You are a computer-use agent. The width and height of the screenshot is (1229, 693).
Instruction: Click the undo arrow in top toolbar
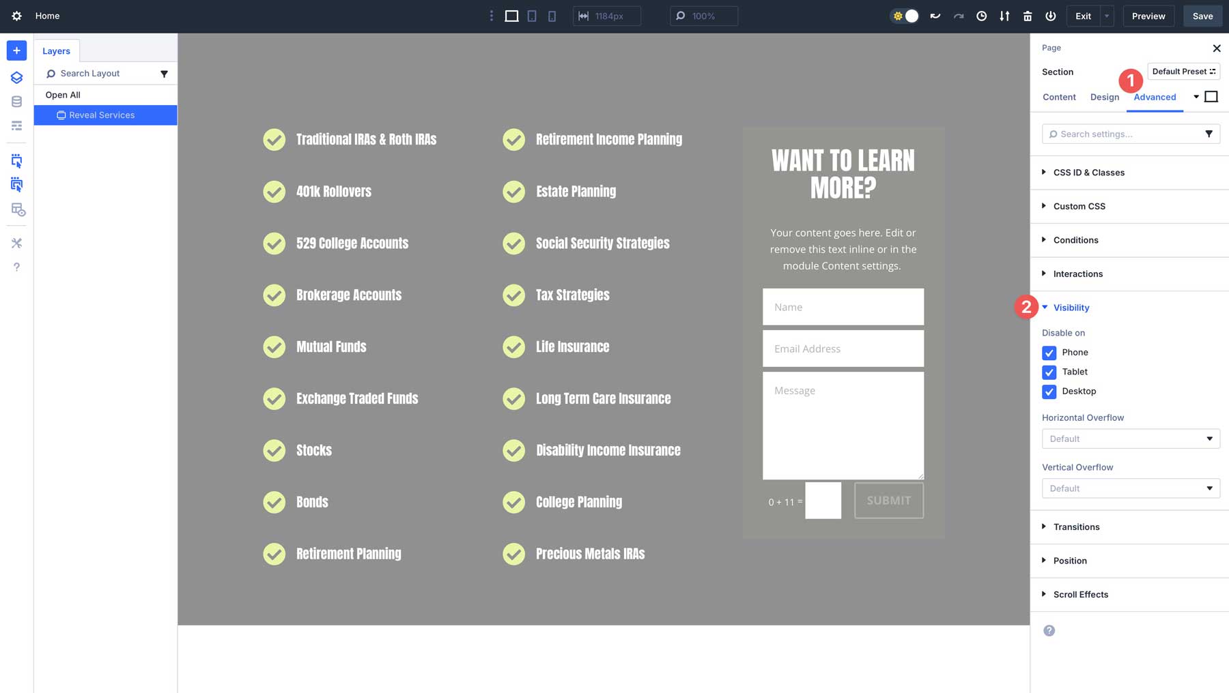click(x=935, y=16)
